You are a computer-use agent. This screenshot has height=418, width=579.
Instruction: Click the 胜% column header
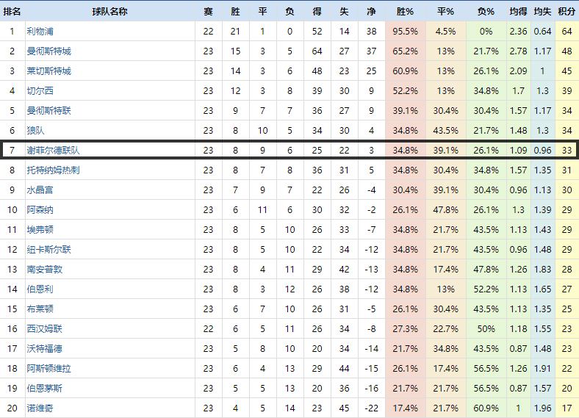[x=405, y=12]
